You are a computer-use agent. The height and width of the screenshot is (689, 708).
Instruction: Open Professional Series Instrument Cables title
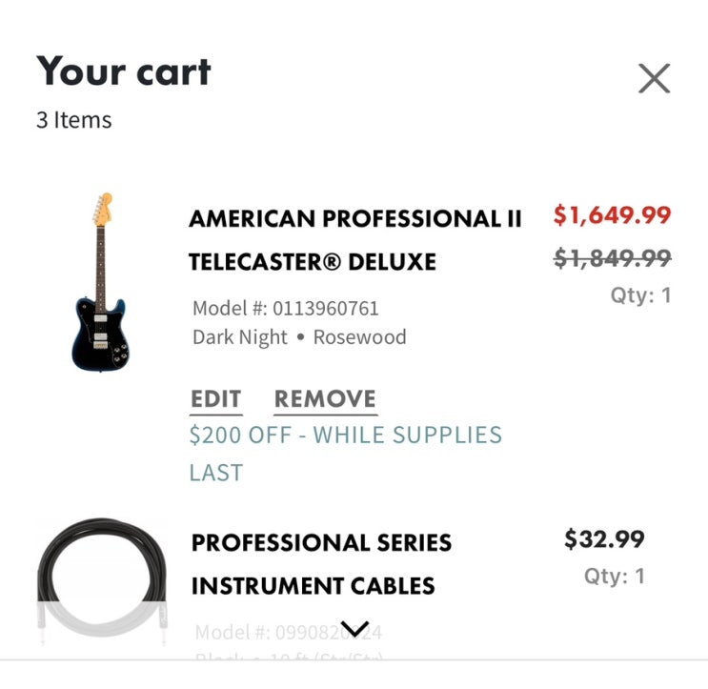point(321,564)
